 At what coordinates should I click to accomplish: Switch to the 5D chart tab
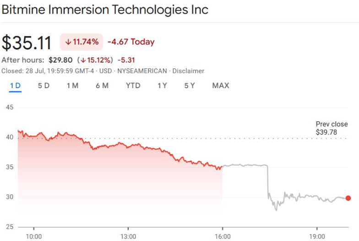(44, 86)
